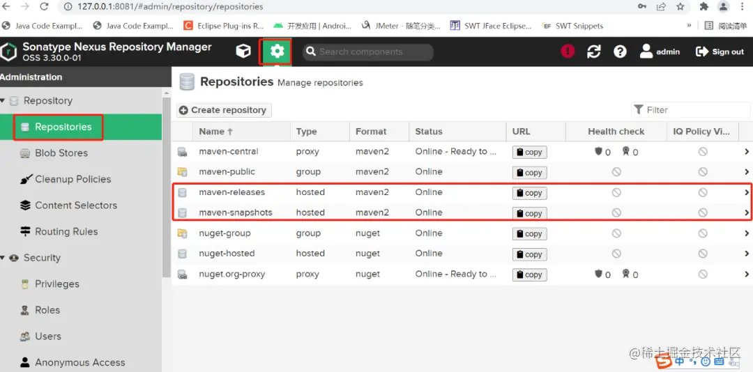Sort by the Status column header
The height and width of the screenshot is (372, 753).
(x=457, y=132)
